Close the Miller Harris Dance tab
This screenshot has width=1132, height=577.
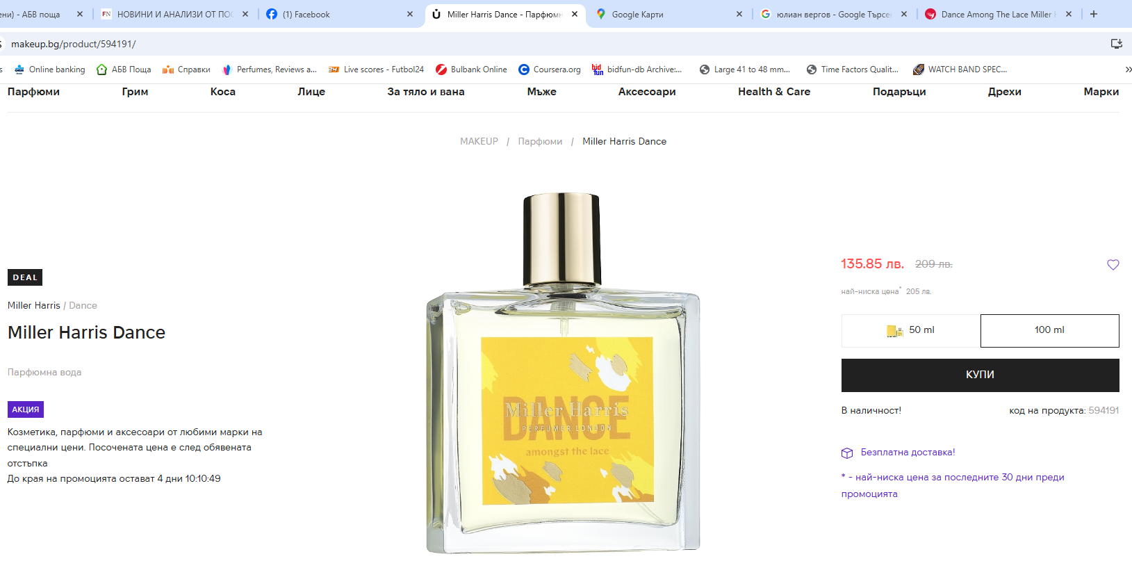(575, 14)
